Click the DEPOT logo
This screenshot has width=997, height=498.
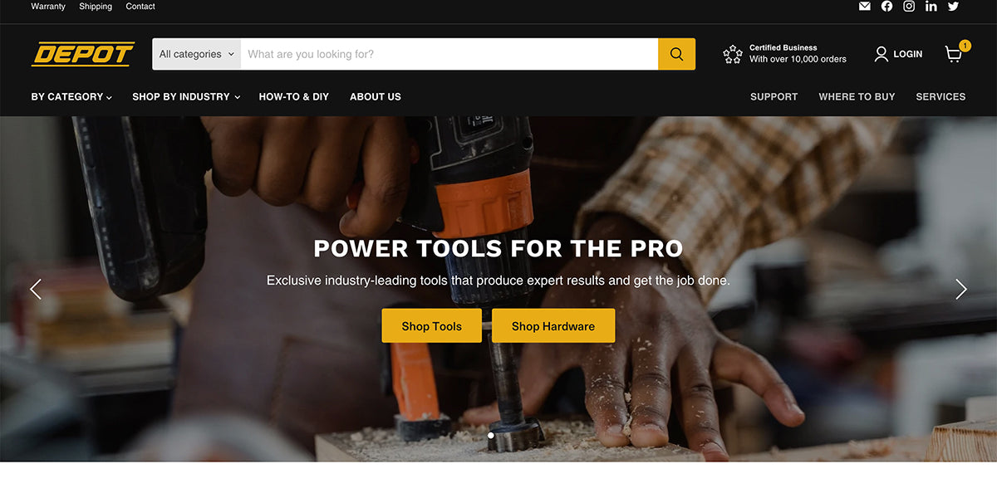83,54
